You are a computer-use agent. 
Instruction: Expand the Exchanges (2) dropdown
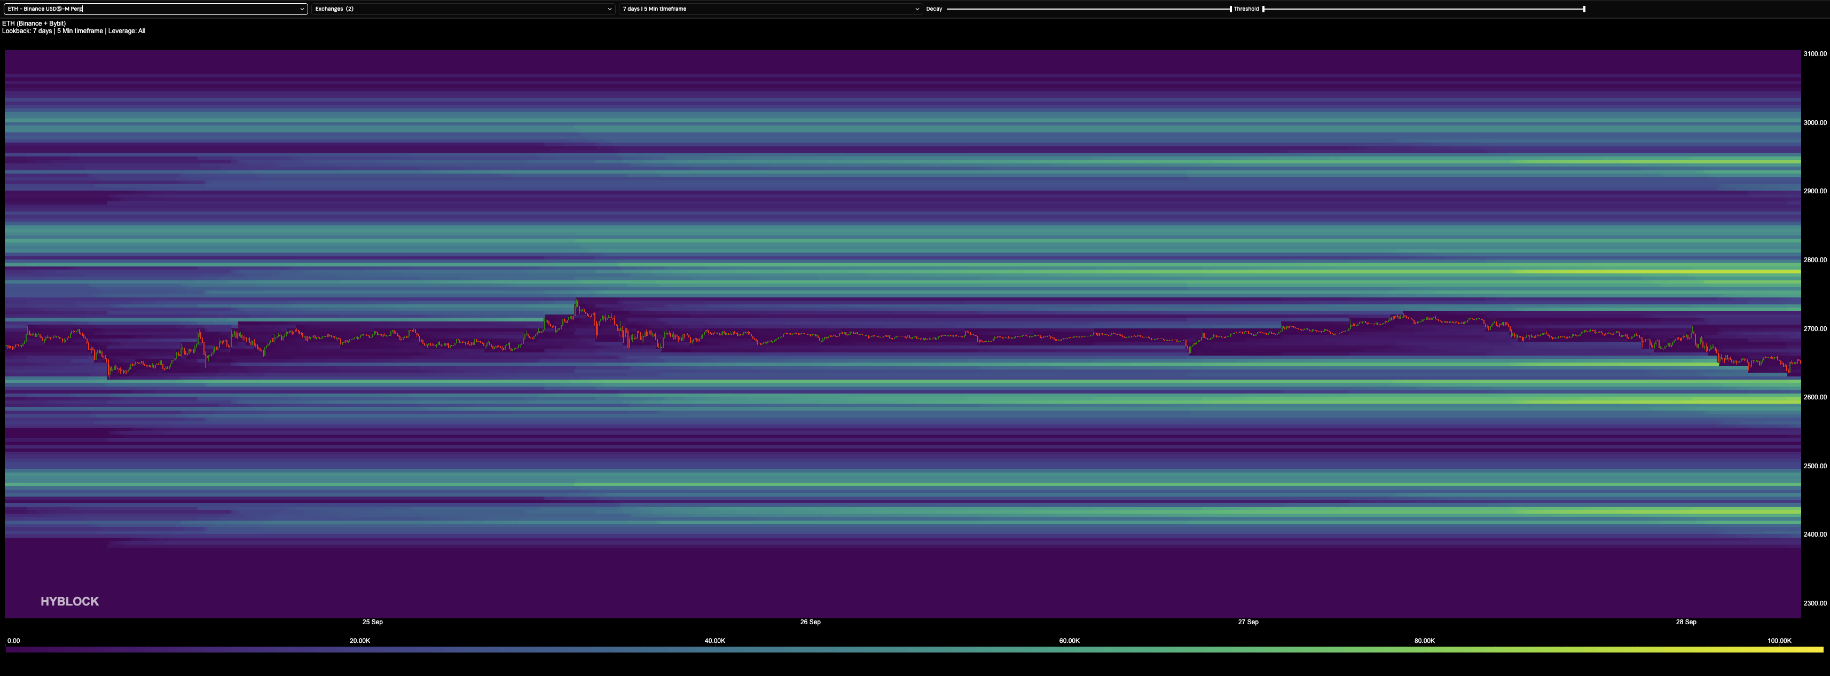(x=463, y=9)
